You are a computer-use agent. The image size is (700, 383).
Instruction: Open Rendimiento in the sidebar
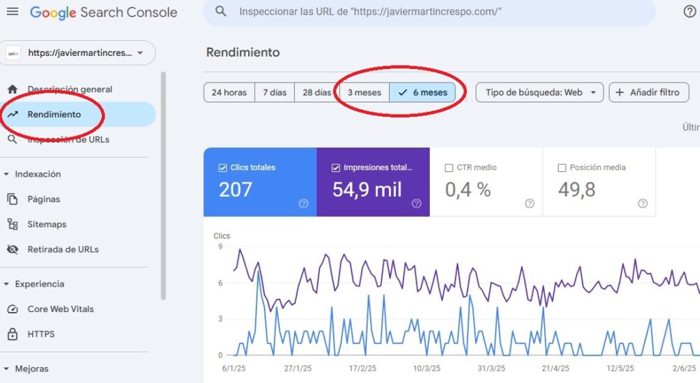pyautogui.click(x=78, y=114)
